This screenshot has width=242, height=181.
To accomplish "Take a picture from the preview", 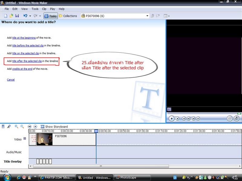I will [x=237, y=119].
